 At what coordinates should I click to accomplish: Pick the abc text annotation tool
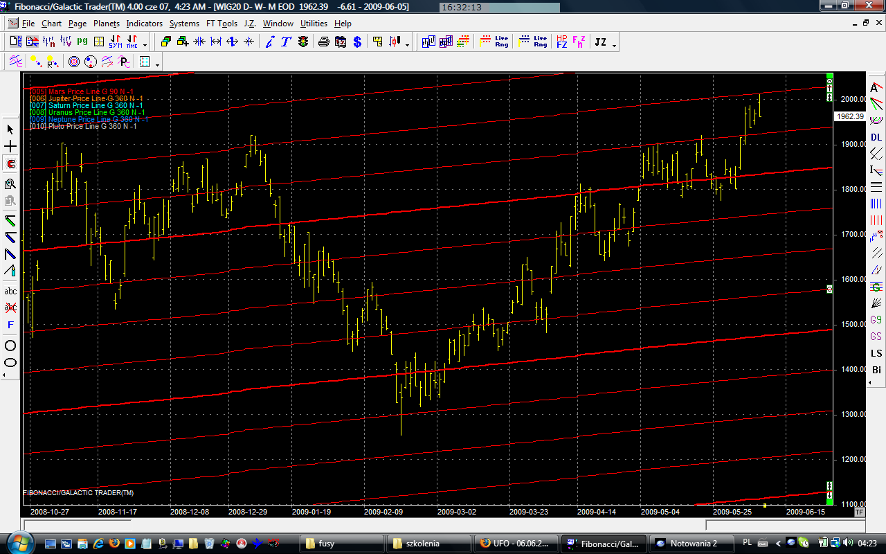click(x=10, y=291)
